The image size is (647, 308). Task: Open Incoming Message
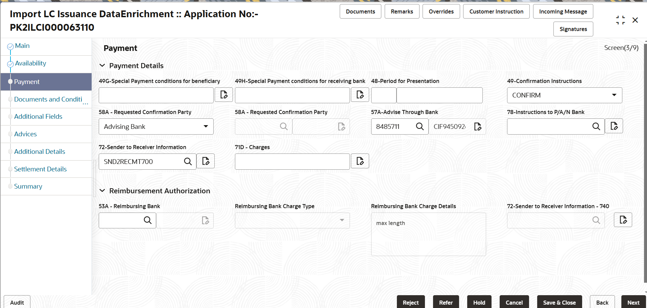[x=563, y=11]
